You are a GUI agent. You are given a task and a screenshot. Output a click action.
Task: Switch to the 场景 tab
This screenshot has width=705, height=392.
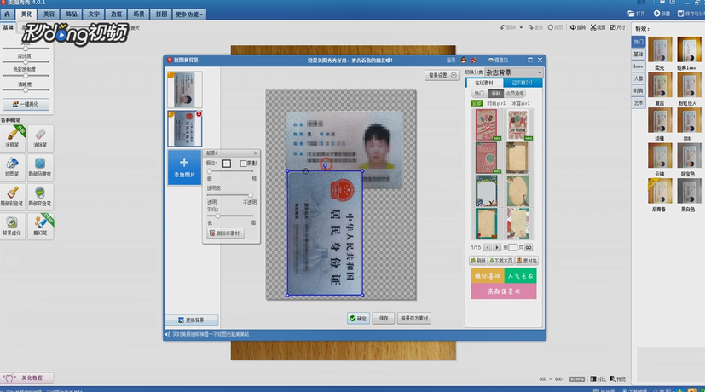[139, 14]
